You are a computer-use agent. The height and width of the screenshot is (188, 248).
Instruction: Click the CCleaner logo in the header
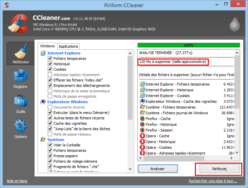click(19, 23)
